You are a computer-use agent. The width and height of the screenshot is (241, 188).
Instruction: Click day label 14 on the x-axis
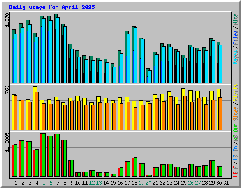coord(106,183)
